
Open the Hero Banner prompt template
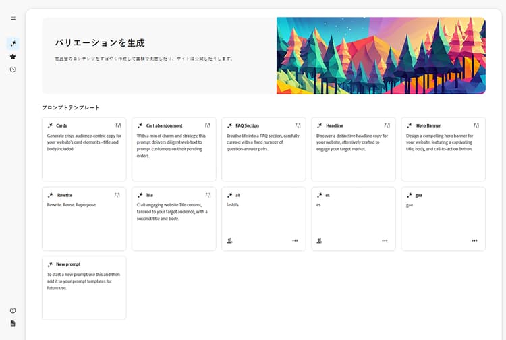tap(443, 149)
